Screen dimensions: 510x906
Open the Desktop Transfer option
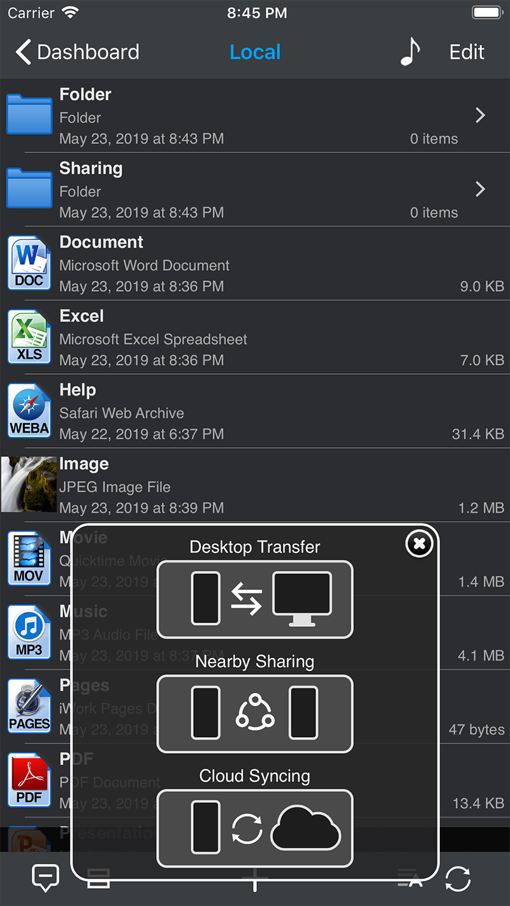pyautogui.click(x=255, y=599)
